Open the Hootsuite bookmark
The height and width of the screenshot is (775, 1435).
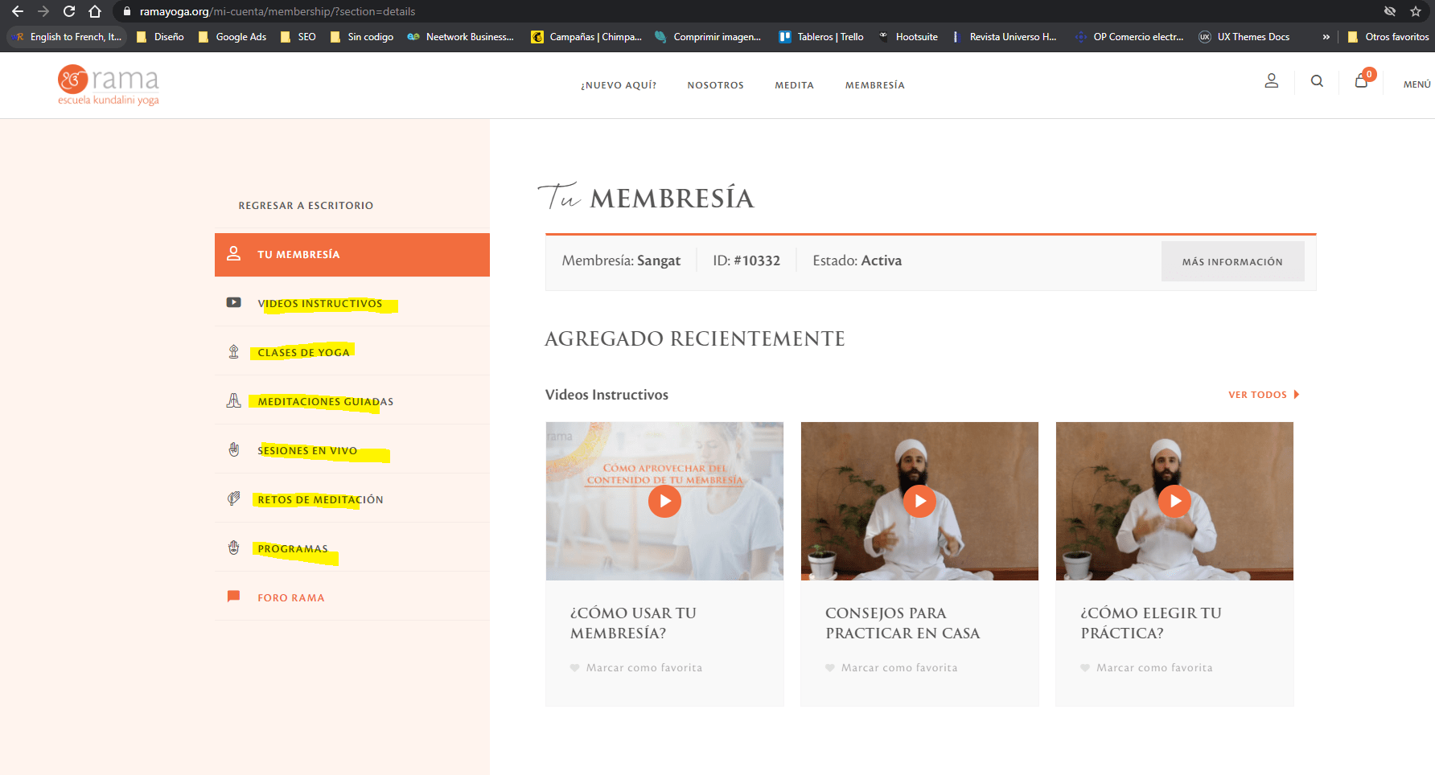click(908, 37)
